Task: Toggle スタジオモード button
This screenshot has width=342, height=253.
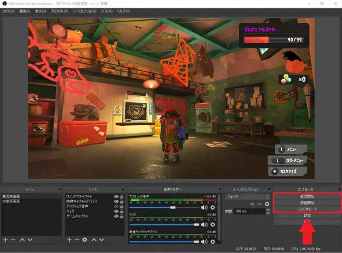Action: pyautogui.click(x=307, y=209)
